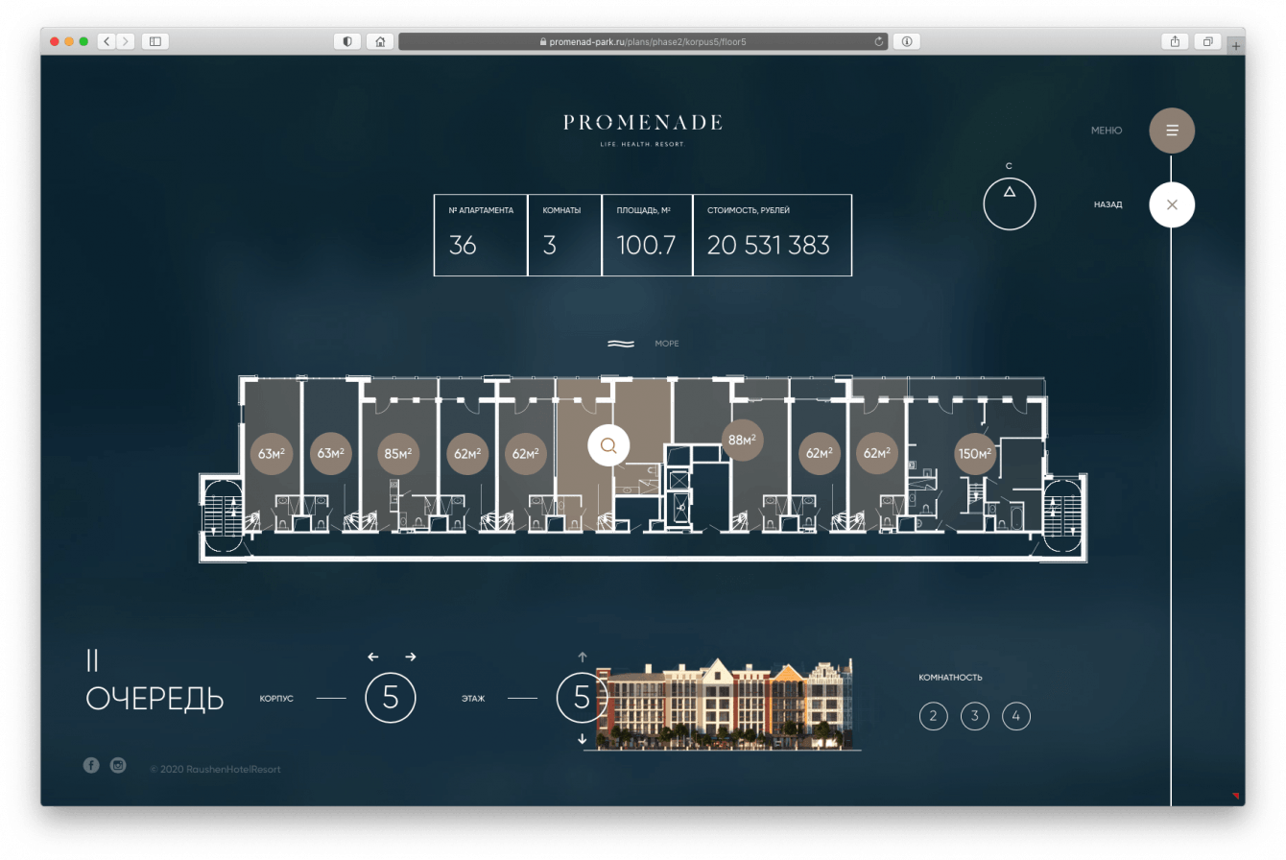Click the apartment number 36 cell

(481, 235)
